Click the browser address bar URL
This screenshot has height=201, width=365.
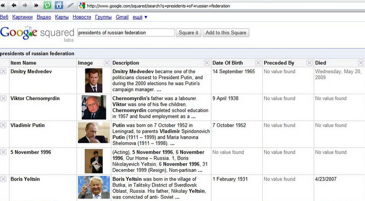[182, 6]
